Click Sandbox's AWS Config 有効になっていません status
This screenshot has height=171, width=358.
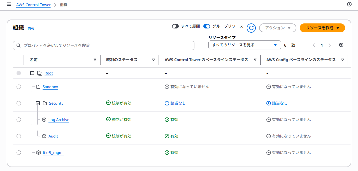click(x=291, y=87)
